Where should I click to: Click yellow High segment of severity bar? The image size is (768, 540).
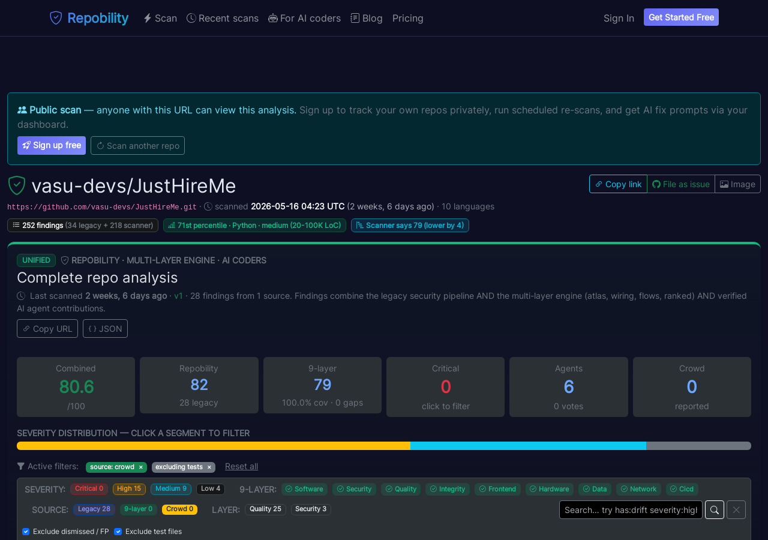point(214,446)
